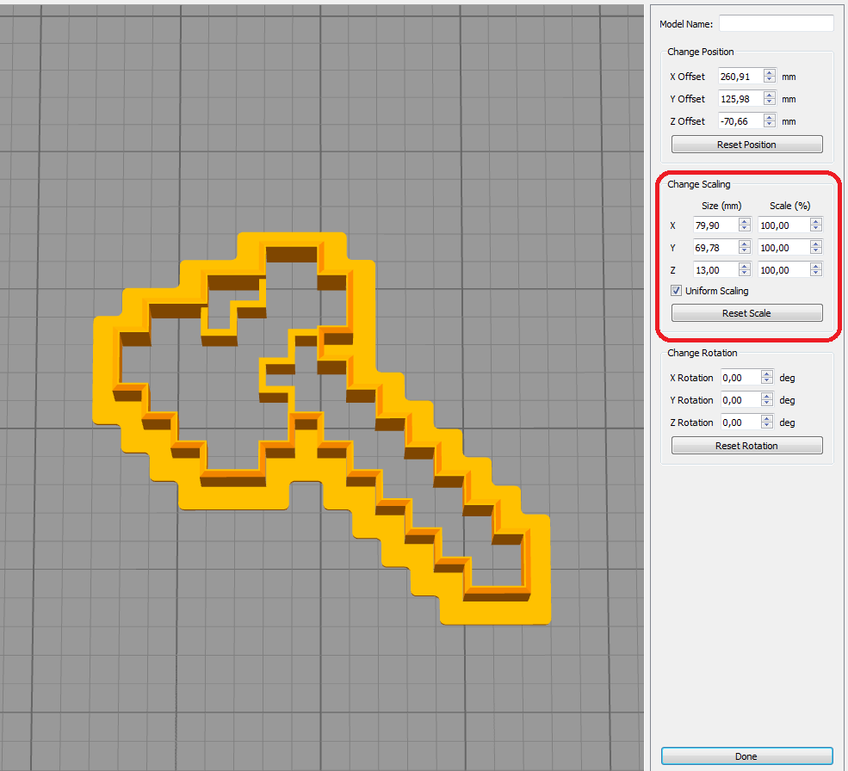The height and width of the screenshot is (771, 848).
Task: Enable uniform scaling for the model
Action: click(x=676, y=290)
